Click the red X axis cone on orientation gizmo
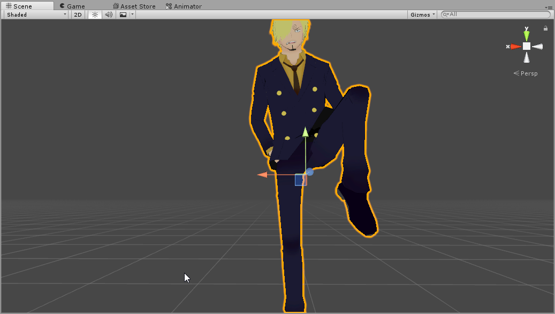Screen dimensions: 555x314 515,47
